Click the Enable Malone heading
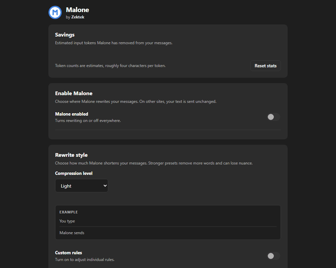Image resolution: width=336 pixels, height=268 pixels. pyautogui.click(x=74, y=93)
